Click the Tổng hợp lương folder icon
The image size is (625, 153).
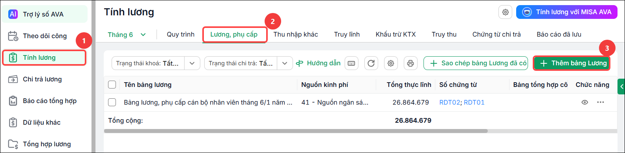coord(13,144)
